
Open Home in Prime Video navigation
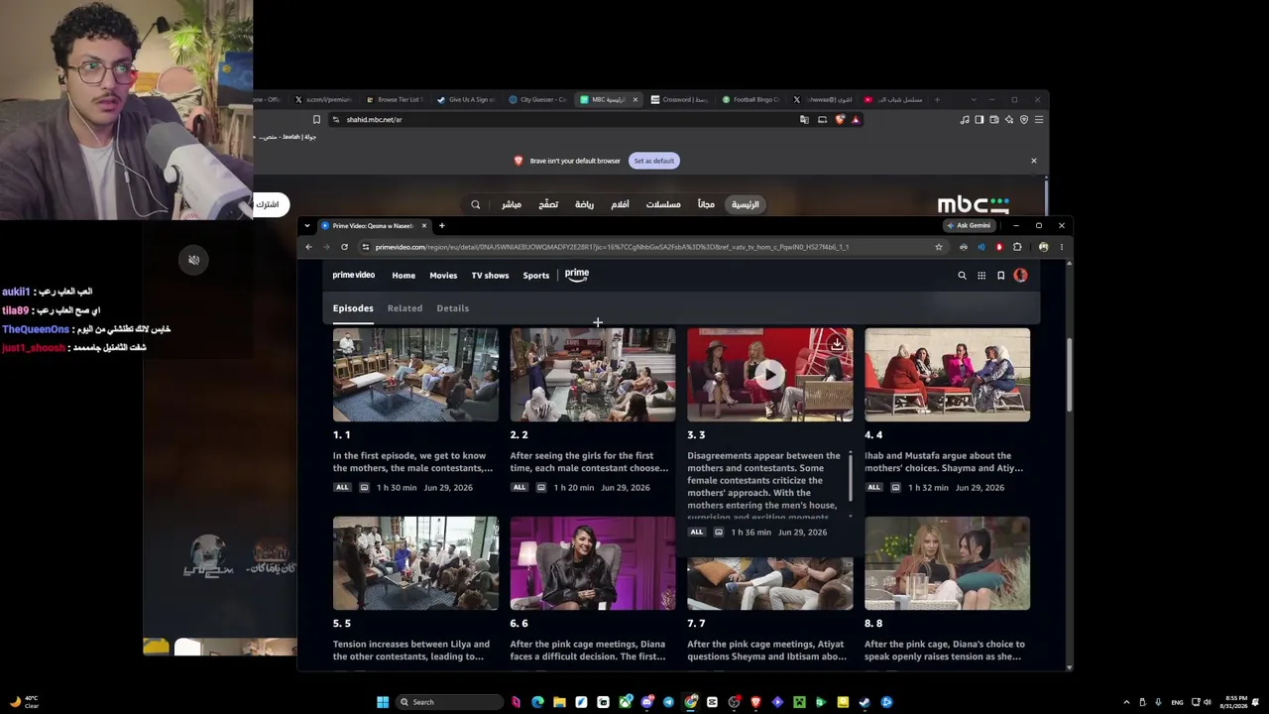click(404, 276)
